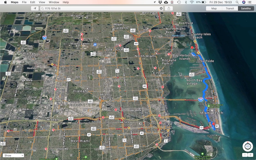Image resolution: width=256 pixels, height=160 pixels.
Task: Zoom in with the plus button
Action: pos(251,155)
